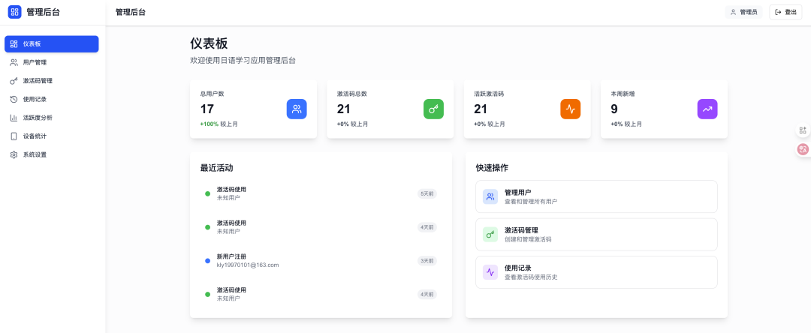The width and height of the screenshot is (811, 333).
Task: Click the person icon beside 管理员
Action: tap(733, 12)
